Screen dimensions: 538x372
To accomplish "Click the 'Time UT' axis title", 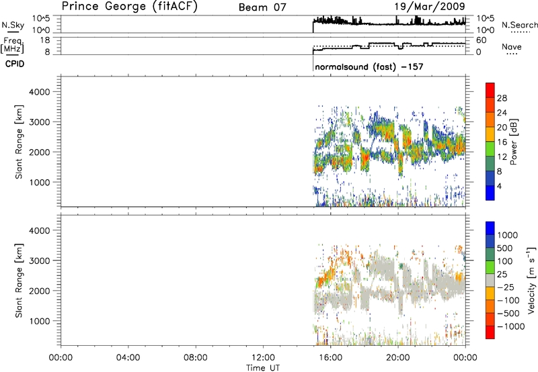I will coord(263,368).
